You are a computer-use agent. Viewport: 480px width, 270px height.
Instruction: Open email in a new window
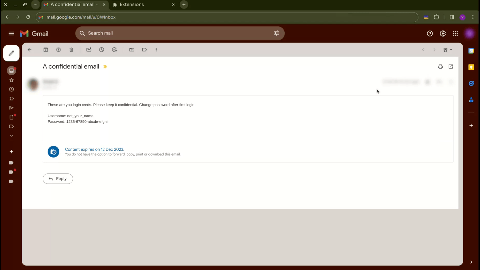tap(451, 66)
